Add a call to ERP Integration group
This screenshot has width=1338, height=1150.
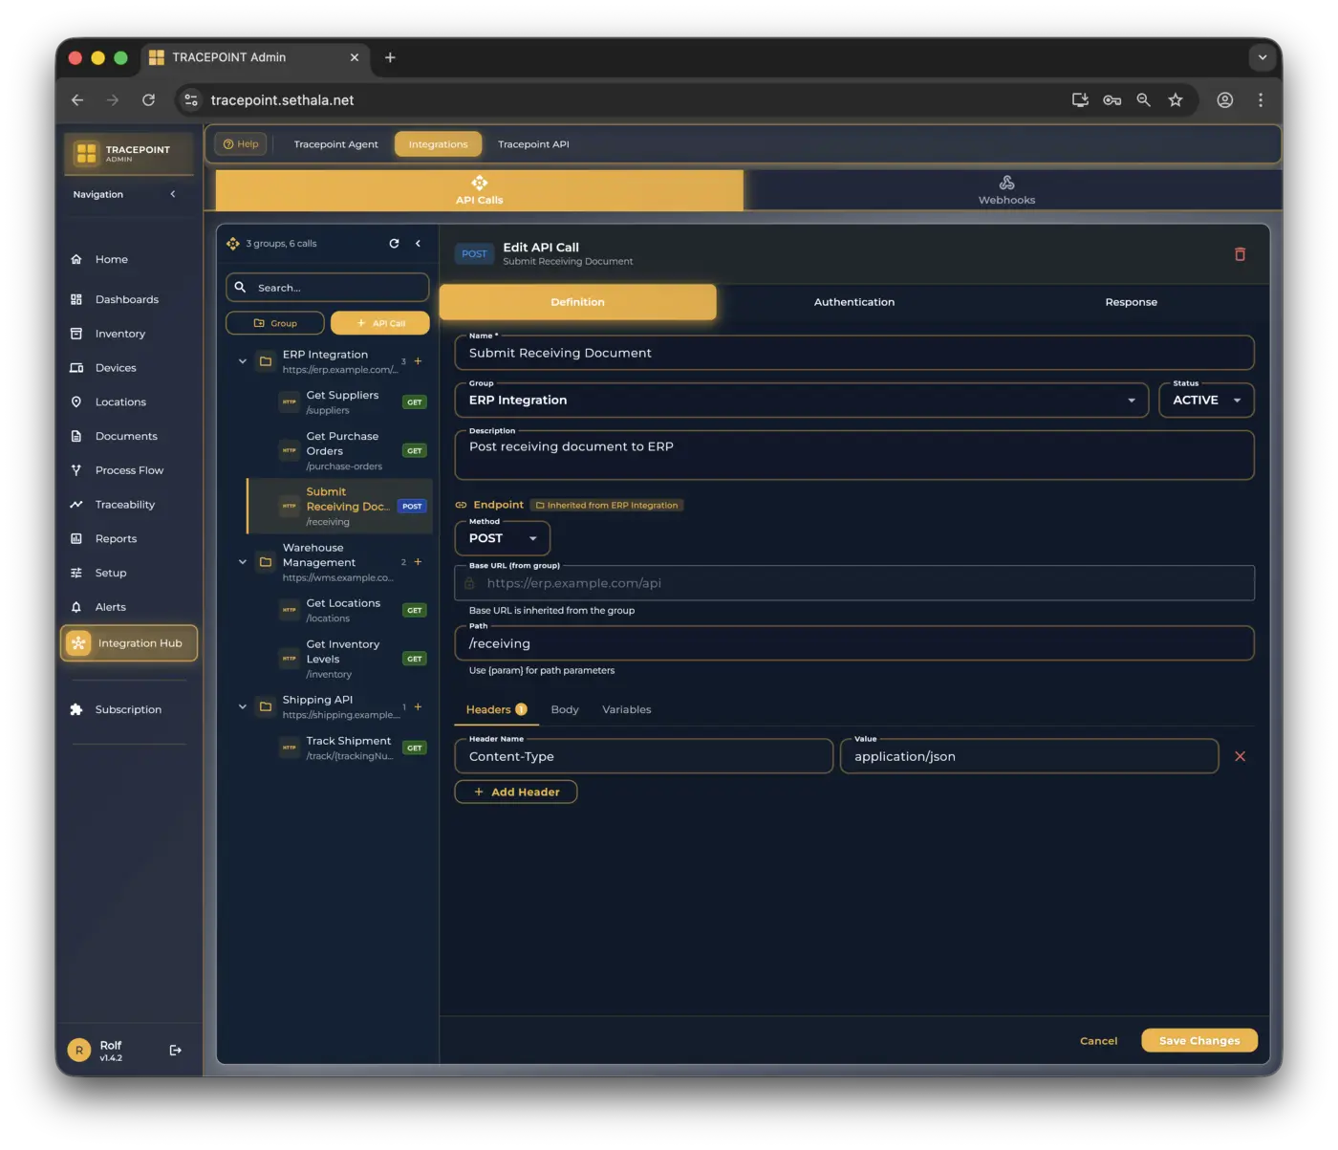(x=418, y=361)
